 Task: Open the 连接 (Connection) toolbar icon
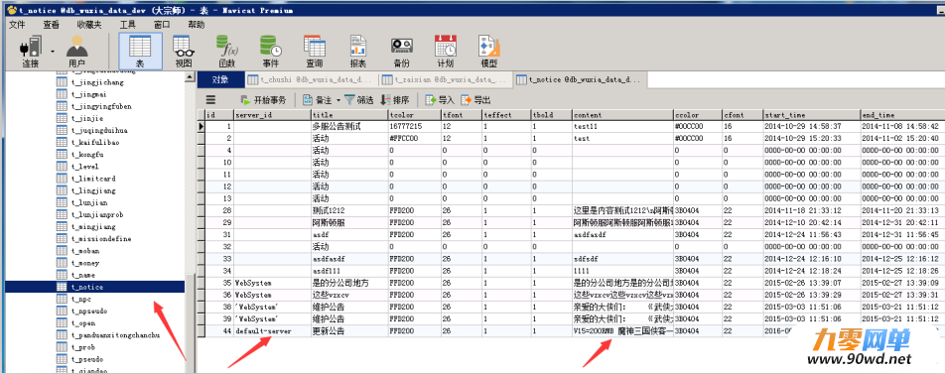(31, 52)
